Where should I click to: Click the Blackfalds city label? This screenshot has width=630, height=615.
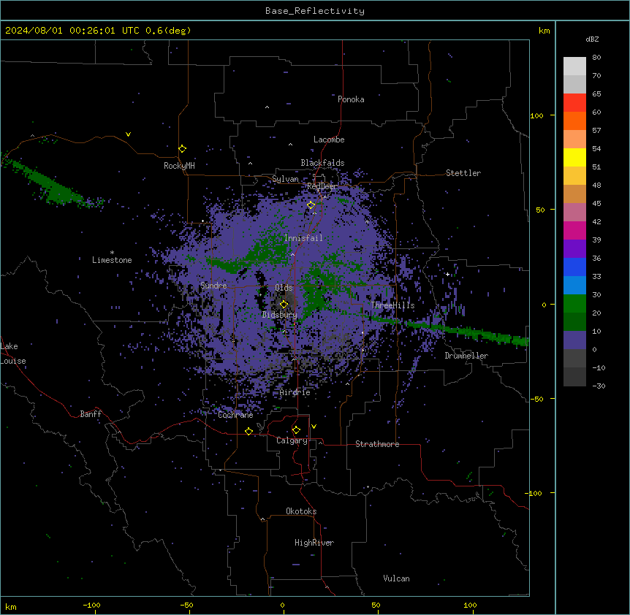pos(322,163)
